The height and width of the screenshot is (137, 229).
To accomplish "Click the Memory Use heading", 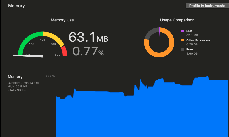I will click(x=62, y=20).
